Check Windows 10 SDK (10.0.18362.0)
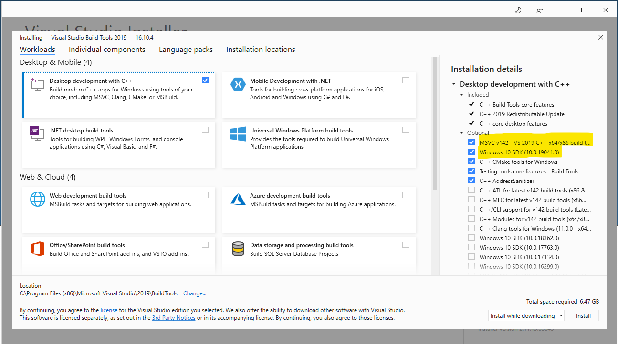This screenshot has width=618, height=344. pyautogui.click(x=471, y=238)
